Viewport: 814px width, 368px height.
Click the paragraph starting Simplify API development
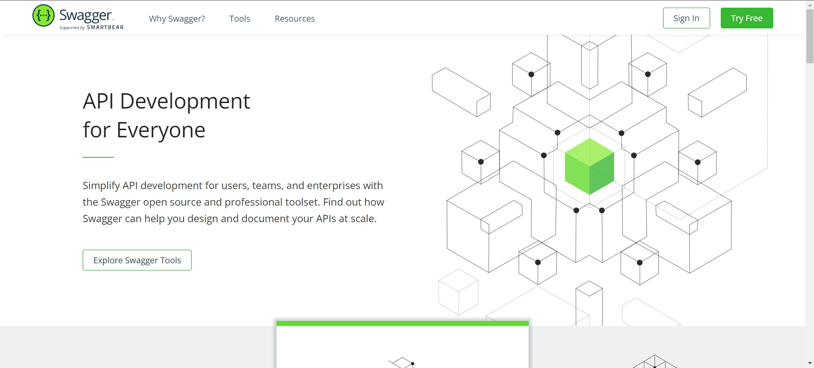coord(233,202)
